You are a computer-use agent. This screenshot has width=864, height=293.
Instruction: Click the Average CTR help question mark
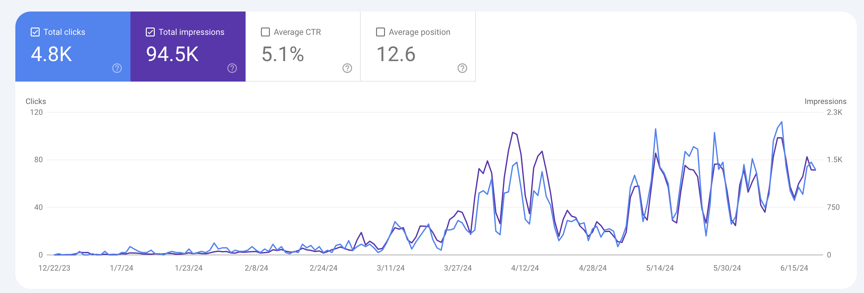click(347, 68)
